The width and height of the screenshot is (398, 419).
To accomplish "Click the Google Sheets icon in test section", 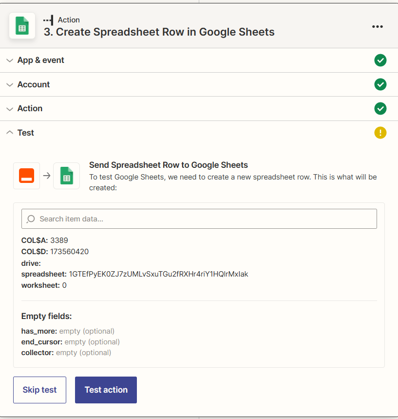I will click(66, 176).
